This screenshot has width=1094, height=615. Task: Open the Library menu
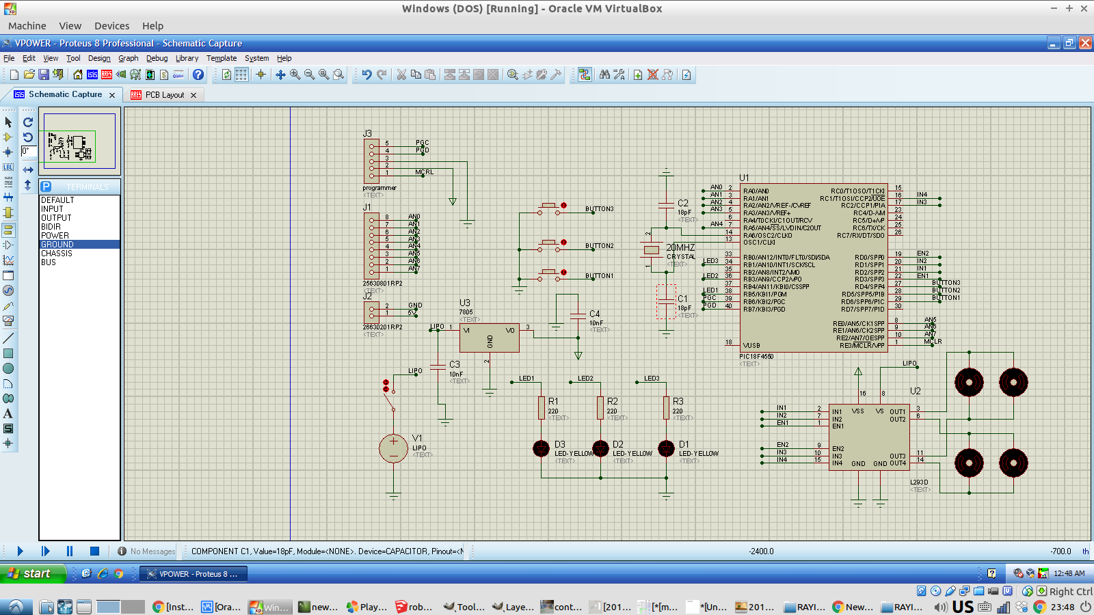[187, 58]
